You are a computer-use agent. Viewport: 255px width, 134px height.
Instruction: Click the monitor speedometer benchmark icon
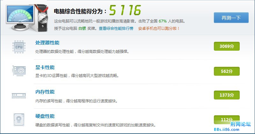27,18
